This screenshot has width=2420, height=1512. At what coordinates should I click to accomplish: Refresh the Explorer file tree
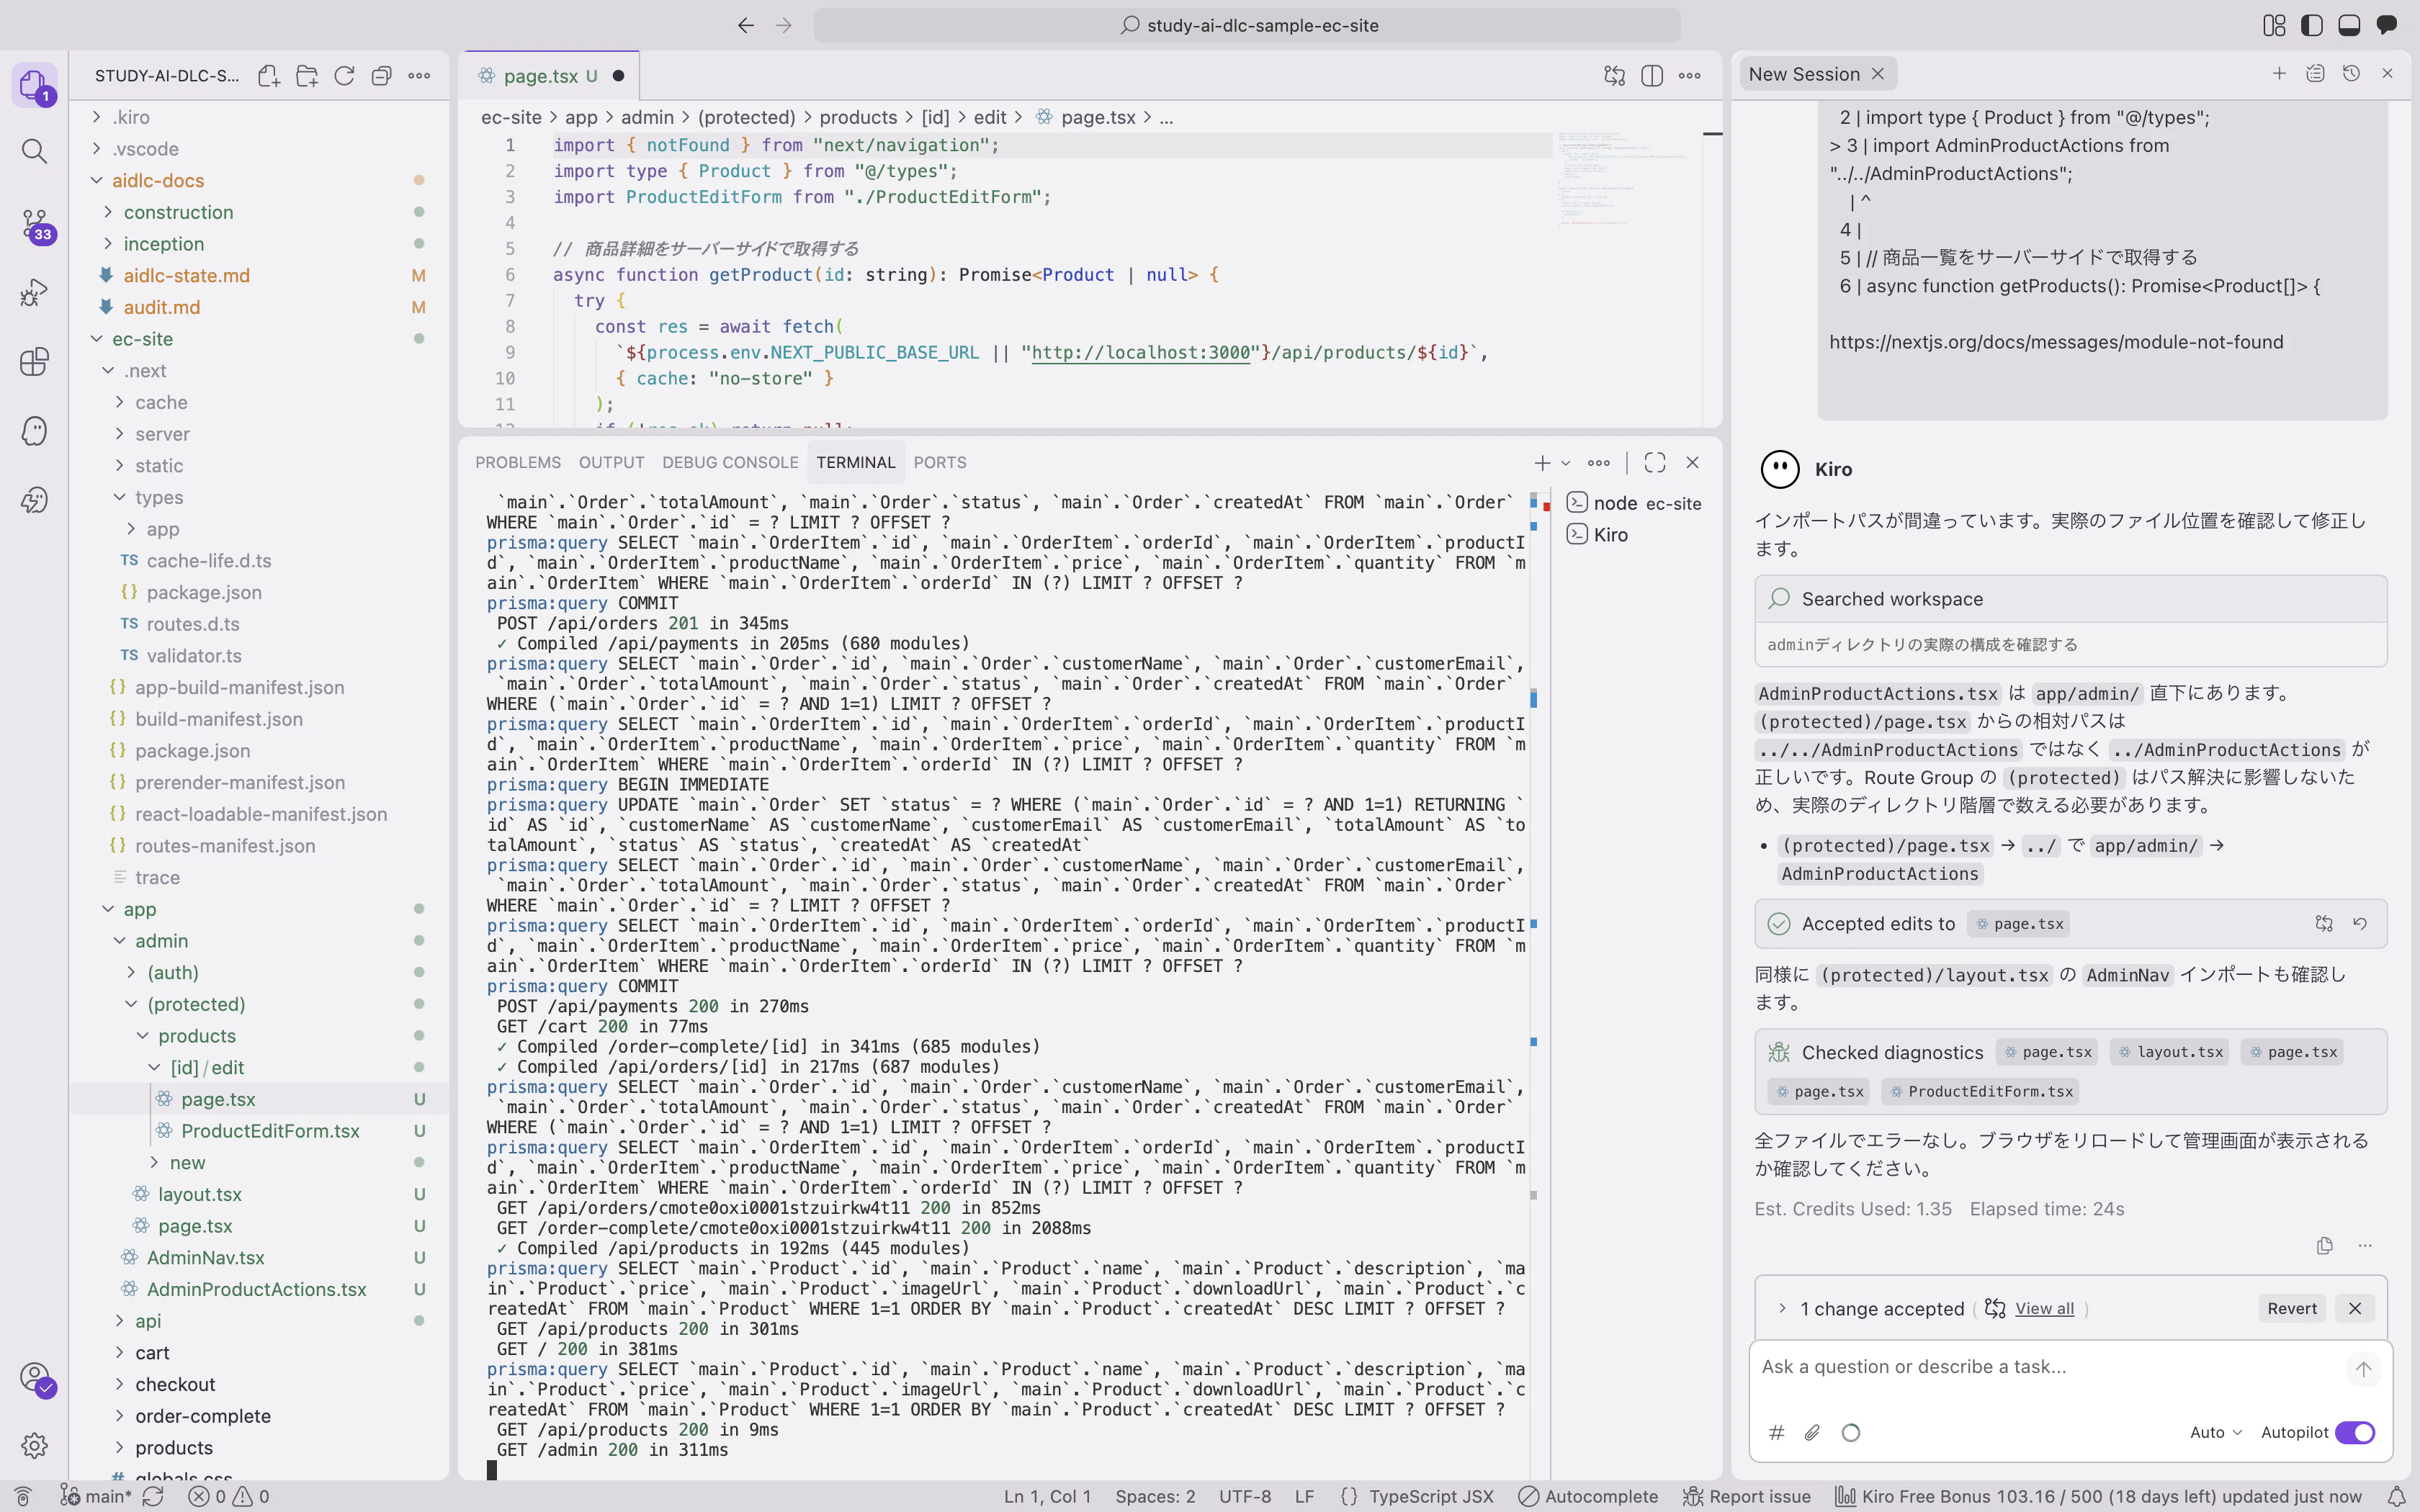pyautogui.click(x=344, y=76)
